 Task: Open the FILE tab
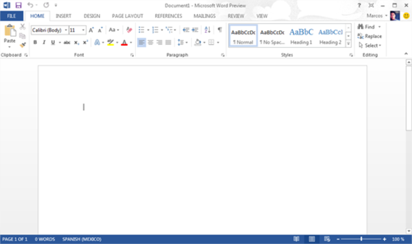click(x=12, y=16)
